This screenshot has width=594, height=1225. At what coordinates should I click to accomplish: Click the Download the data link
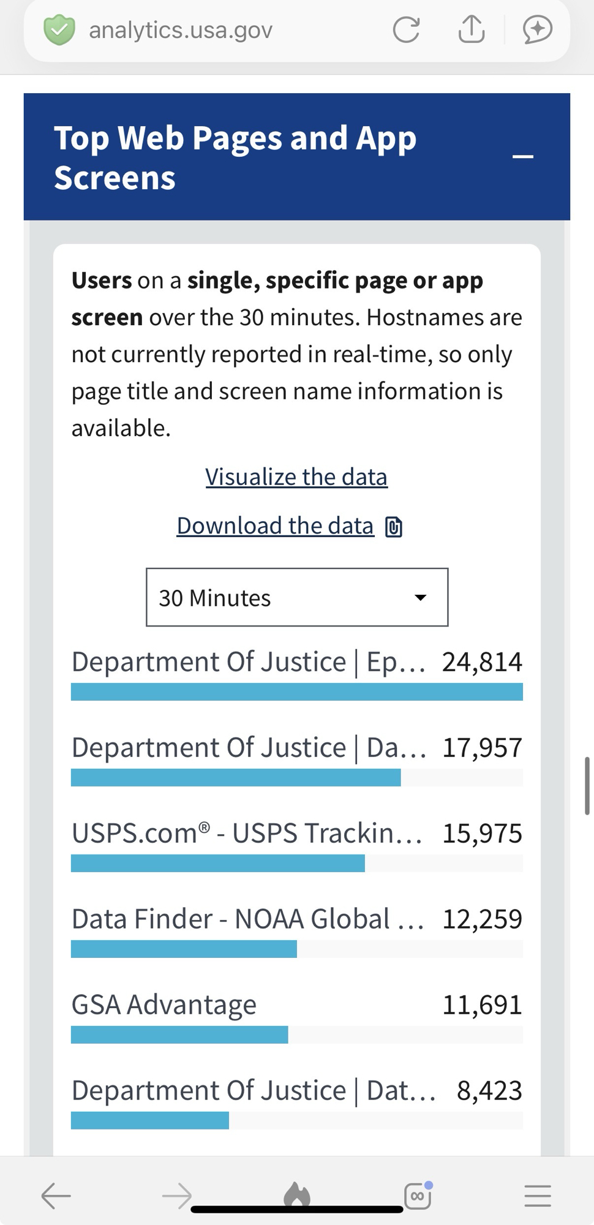(x=275, y=526)
